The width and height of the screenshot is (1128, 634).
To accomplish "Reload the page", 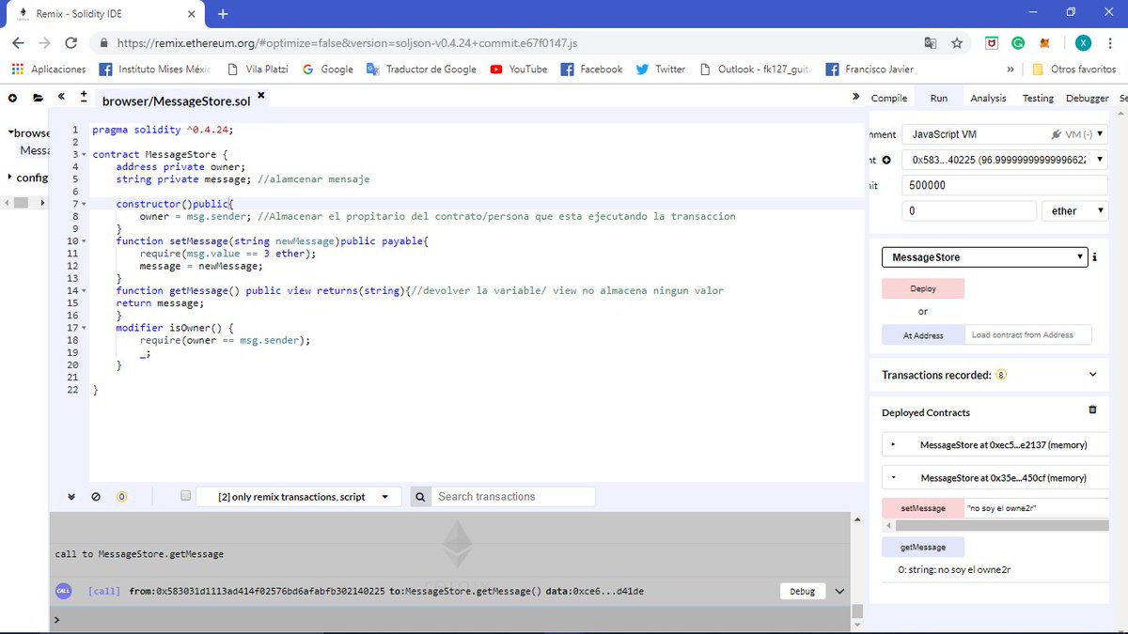I will [70, 43].
